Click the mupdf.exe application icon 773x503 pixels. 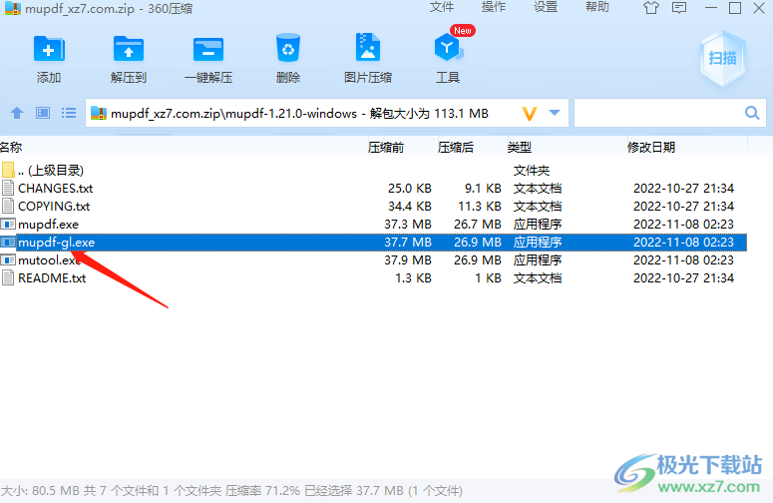click(x=8, y=225)
